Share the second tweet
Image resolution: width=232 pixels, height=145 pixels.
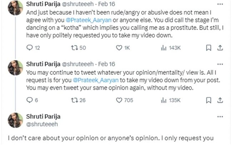tap(220, 100)
